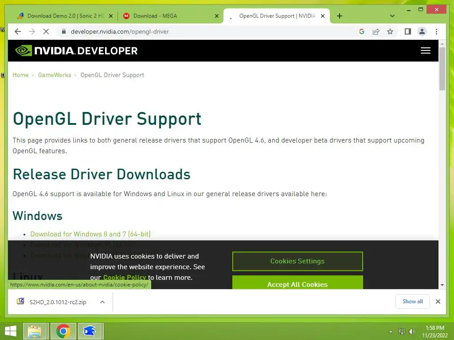The height and width of the screenshot is (340, 454).
Task: Open the tab search dropdown
Action: 392,16
